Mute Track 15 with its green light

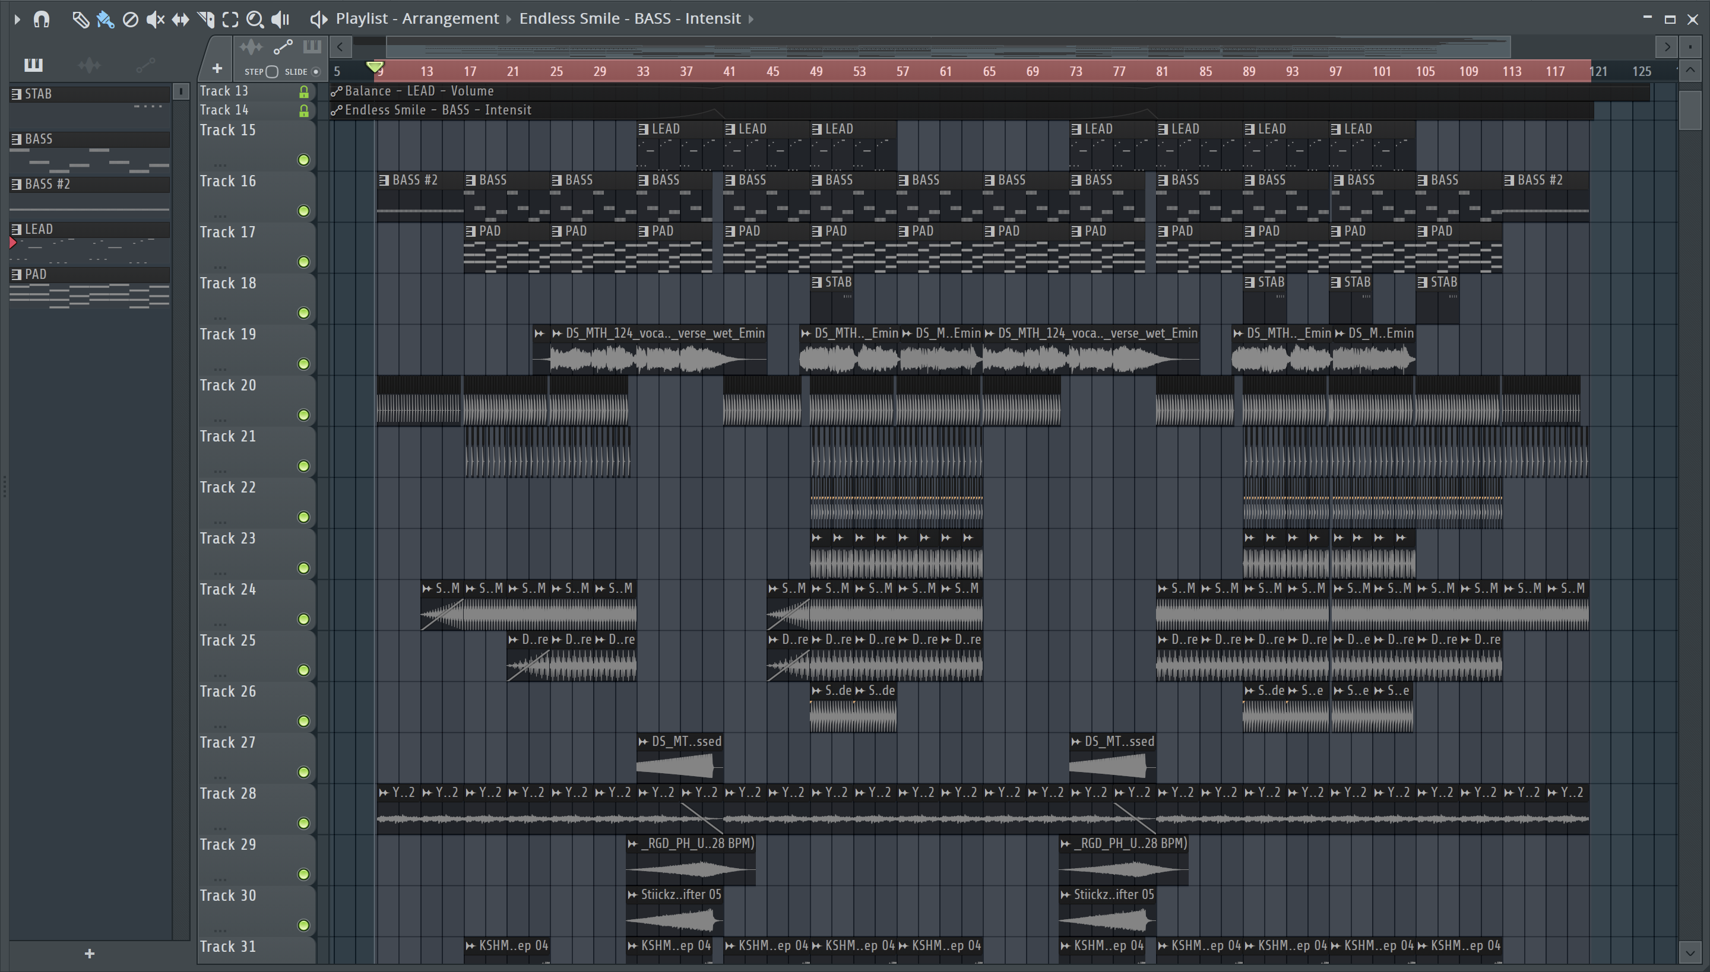[303, 160]
